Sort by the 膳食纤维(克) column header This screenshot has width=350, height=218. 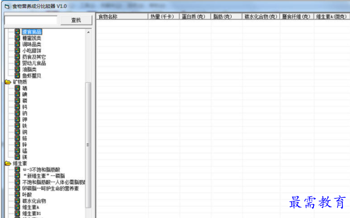click(297, 16)
